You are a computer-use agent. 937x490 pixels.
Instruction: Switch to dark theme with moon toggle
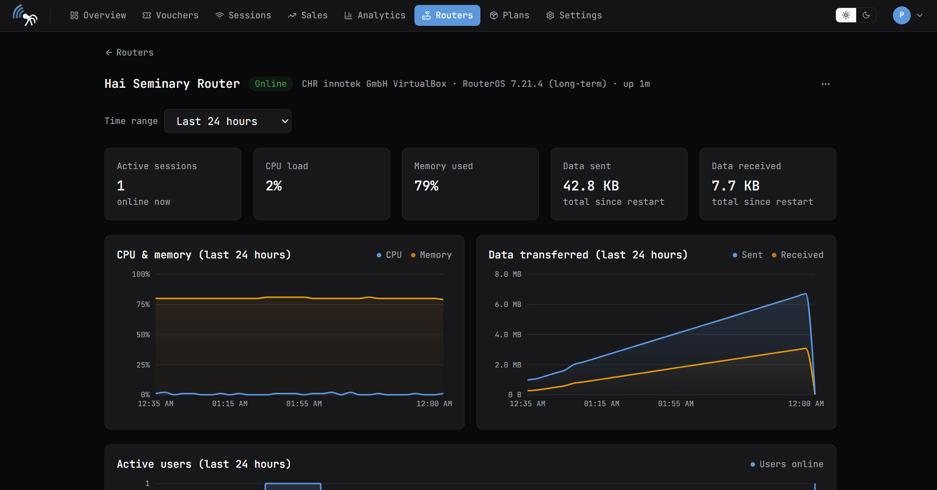click(866, 15)
